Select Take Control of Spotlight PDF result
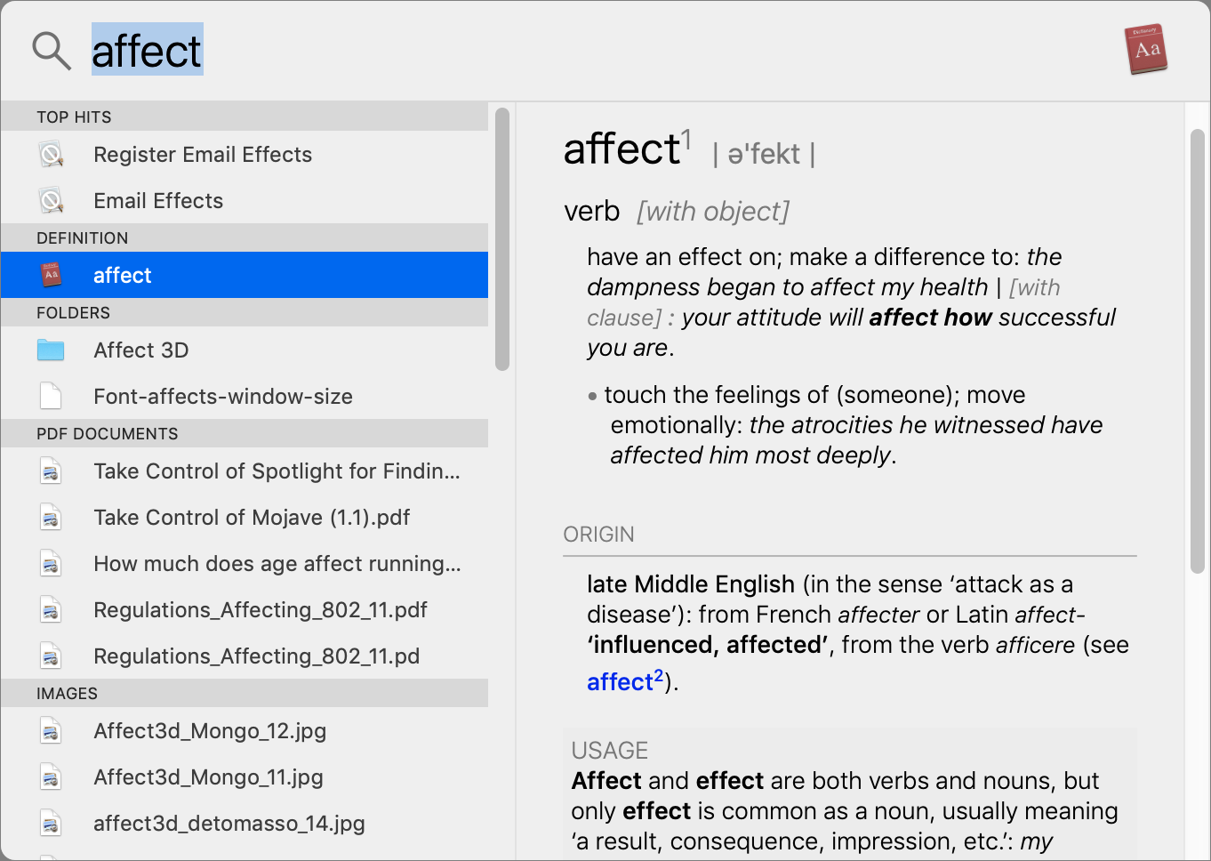This screenshot has width=1211, height=861. [x=245, y=471]
